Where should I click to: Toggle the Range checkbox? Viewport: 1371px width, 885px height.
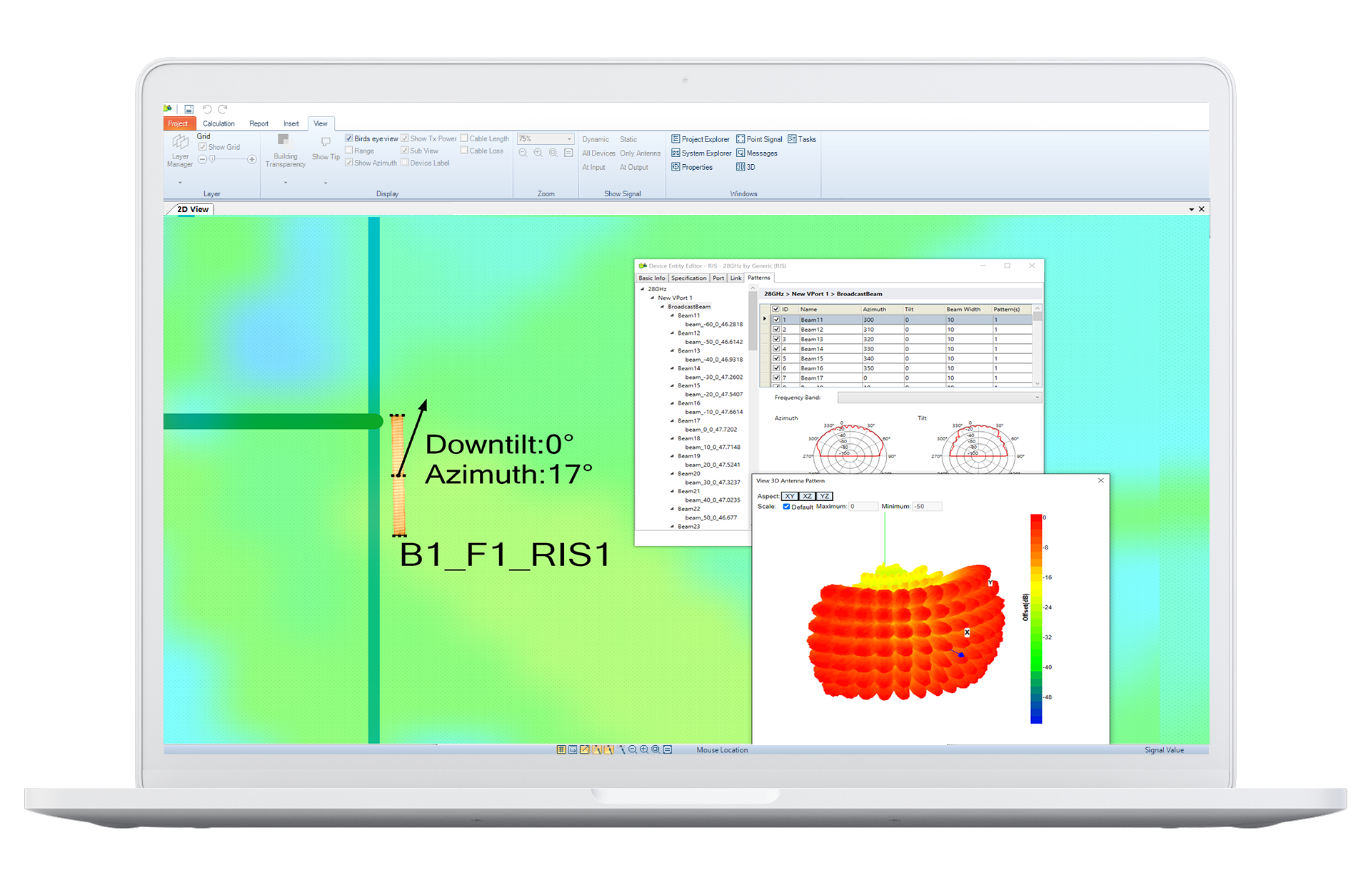pos(349,151)
